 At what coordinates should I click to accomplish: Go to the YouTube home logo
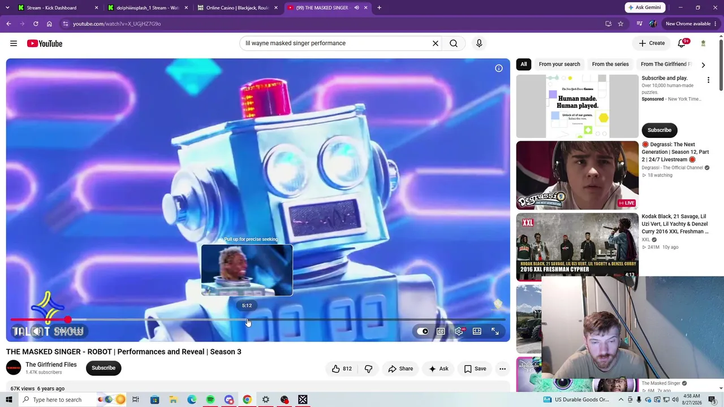click(x=44, y=44)
